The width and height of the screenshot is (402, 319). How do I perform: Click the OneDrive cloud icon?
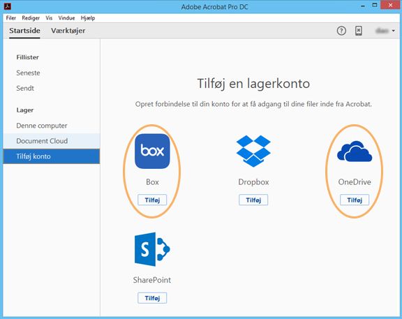[355, 151]
